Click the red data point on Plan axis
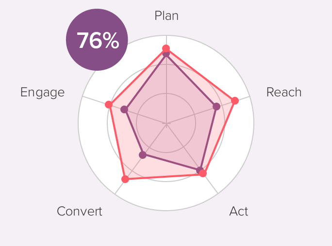Screen dimensions: 332x246 (x=166, y=48)
